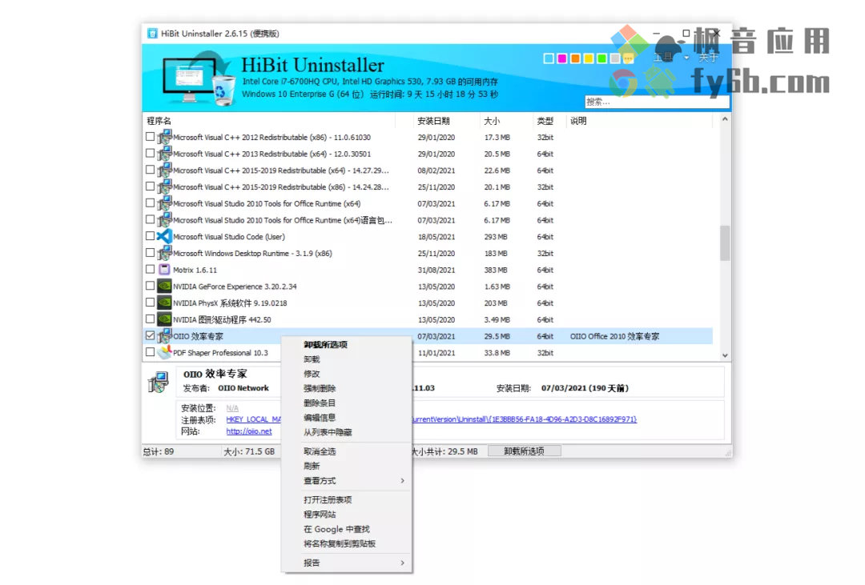Click the Windows Desktop Runtime 3.1.9 icon
The image size is (865, 585).
tap(164, 253)
